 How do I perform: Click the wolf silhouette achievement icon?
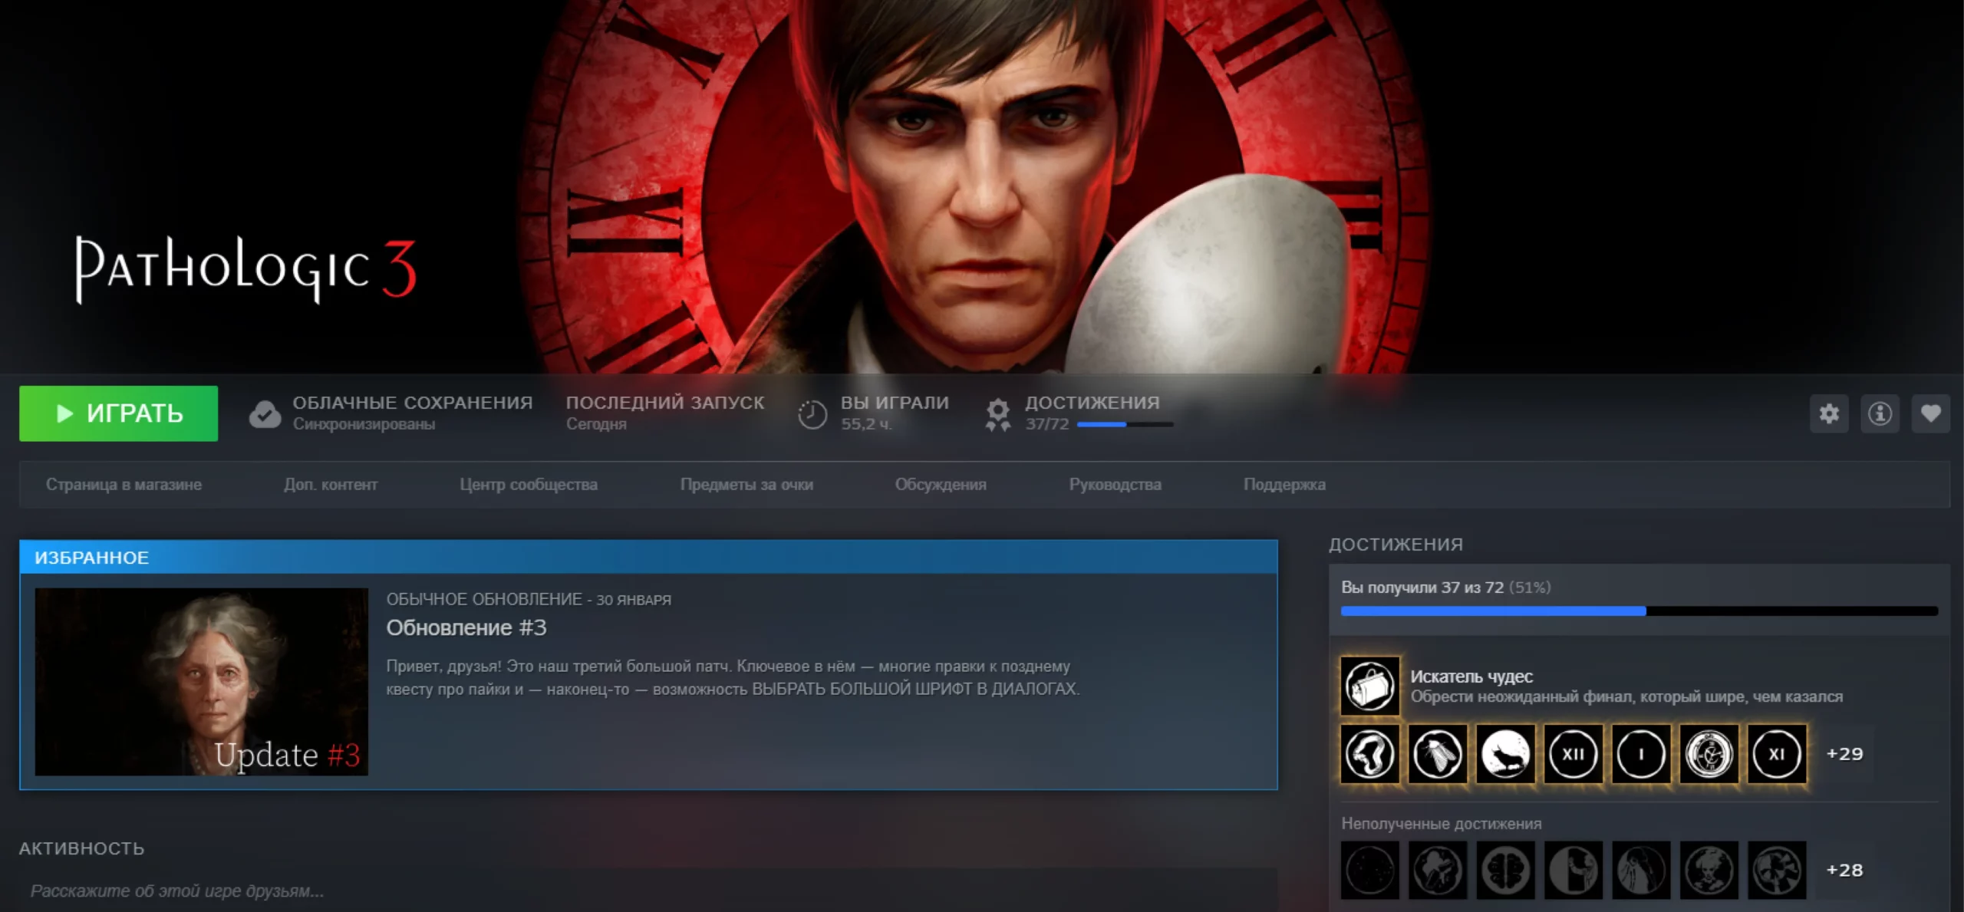pyautogui.click(x=1505, y=754)
